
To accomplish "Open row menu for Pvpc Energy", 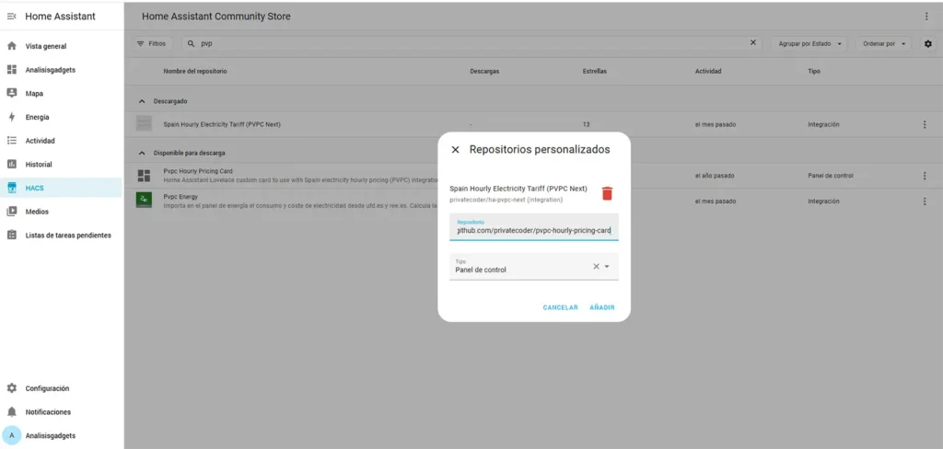I will [x=925, y=201].
